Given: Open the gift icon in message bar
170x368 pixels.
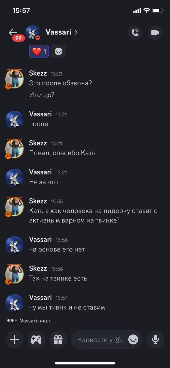Looking at the screenshot, I should click(58, 340).
